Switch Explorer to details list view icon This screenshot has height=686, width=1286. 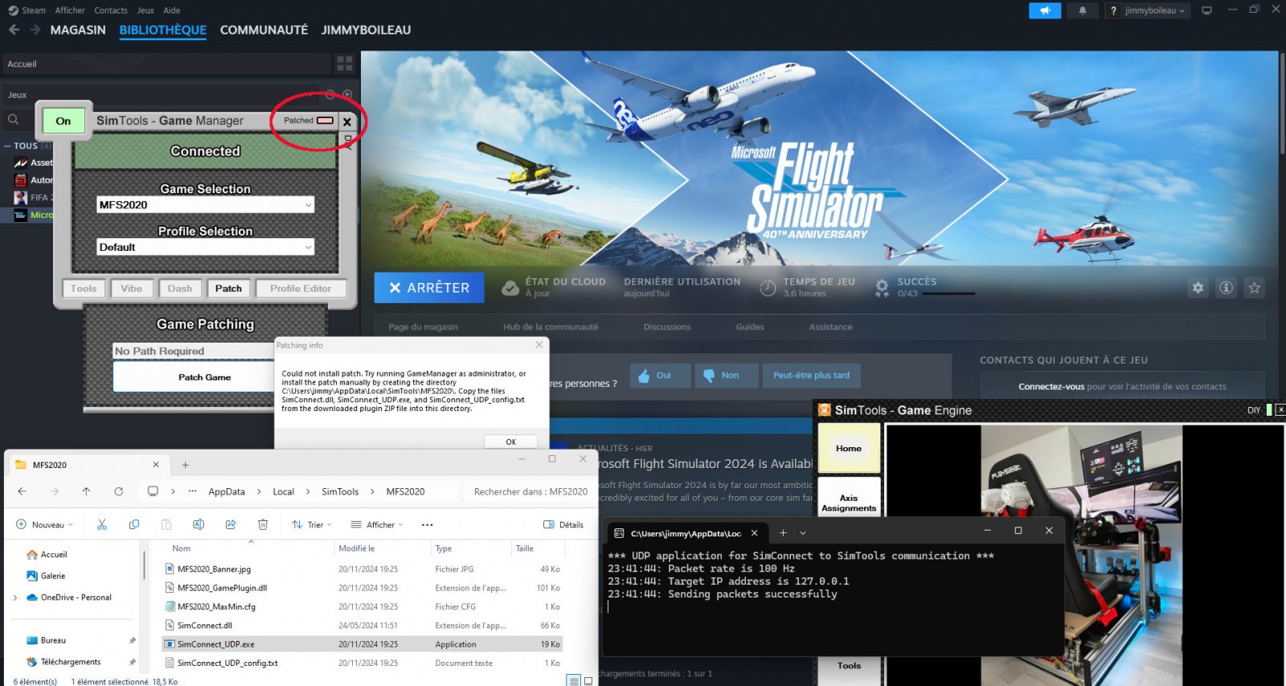574,681
